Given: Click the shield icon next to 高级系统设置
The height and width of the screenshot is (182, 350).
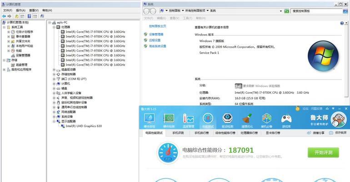Looking at the screenshot, I should (x=145, y=46).
